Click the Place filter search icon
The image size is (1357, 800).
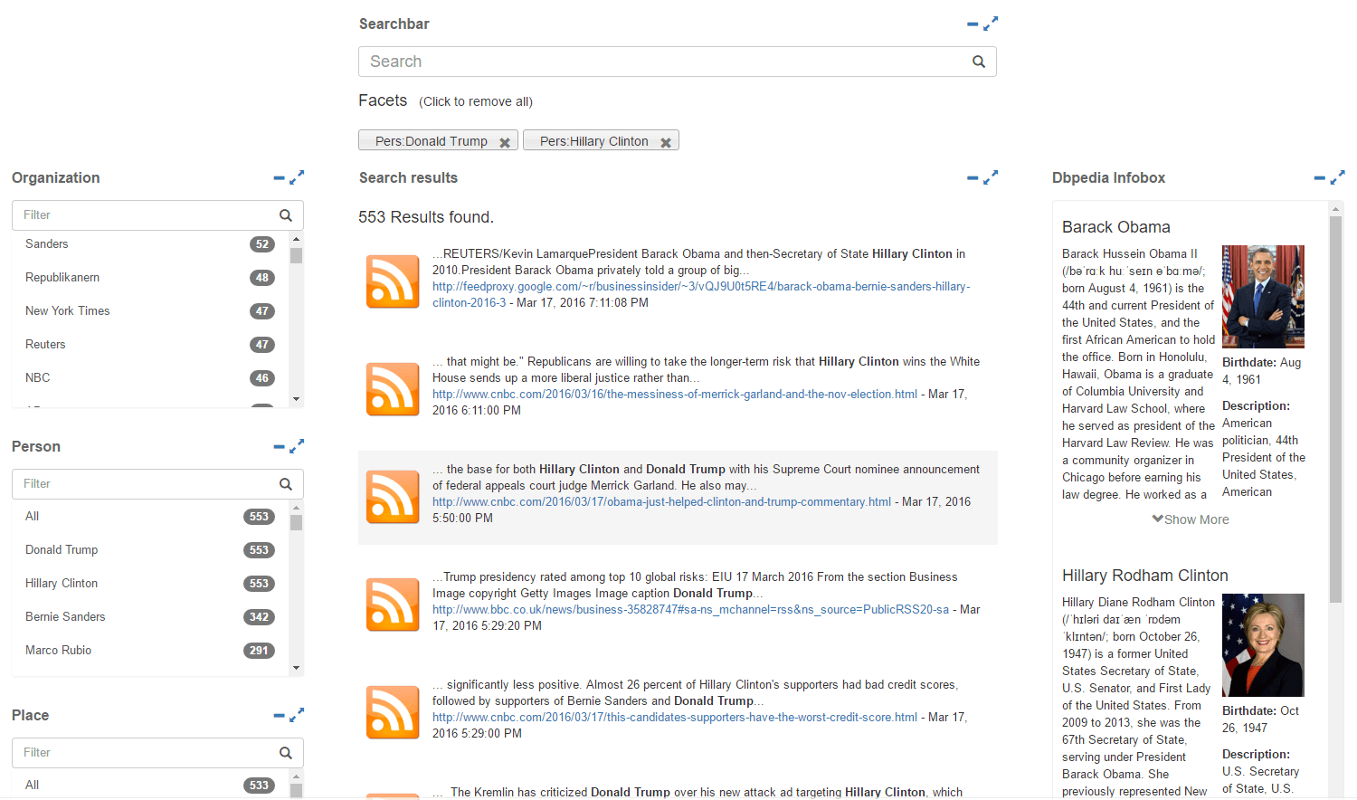[286, 753]
